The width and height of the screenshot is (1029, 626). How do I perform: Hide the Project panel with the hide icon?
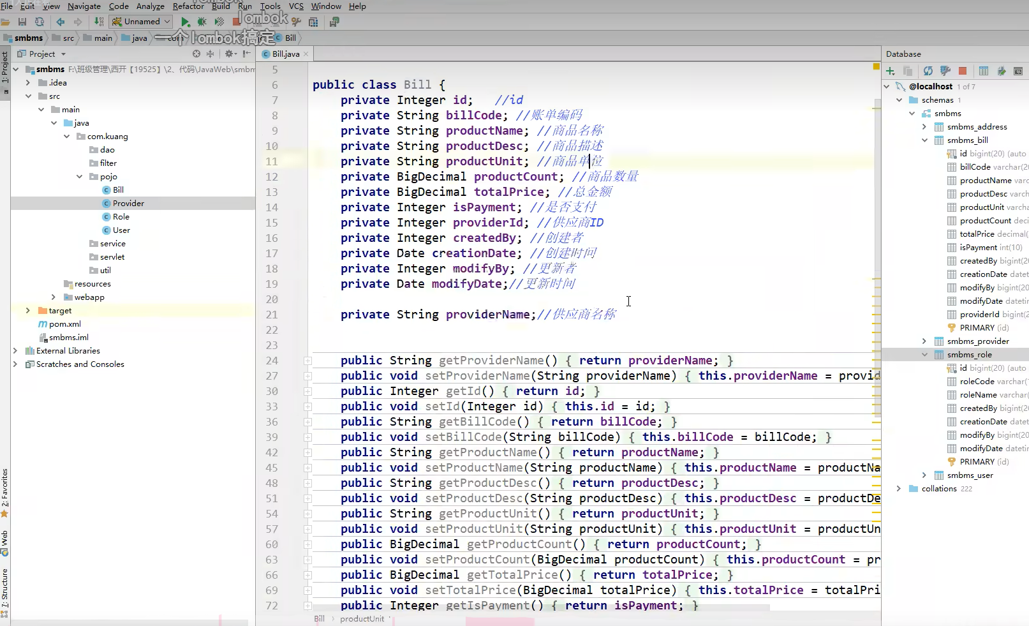click(247, 54)
